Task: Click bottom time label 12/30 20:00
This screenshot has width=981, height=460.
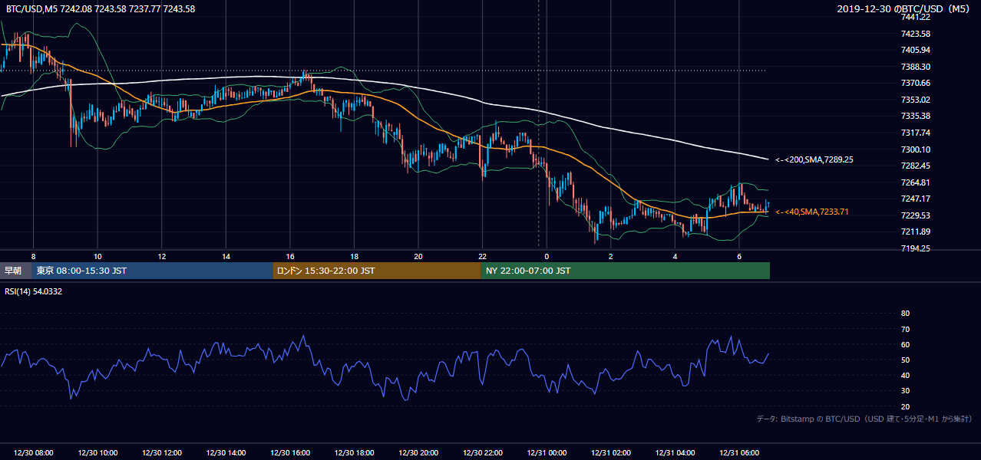Action: [x=418, y=453]
